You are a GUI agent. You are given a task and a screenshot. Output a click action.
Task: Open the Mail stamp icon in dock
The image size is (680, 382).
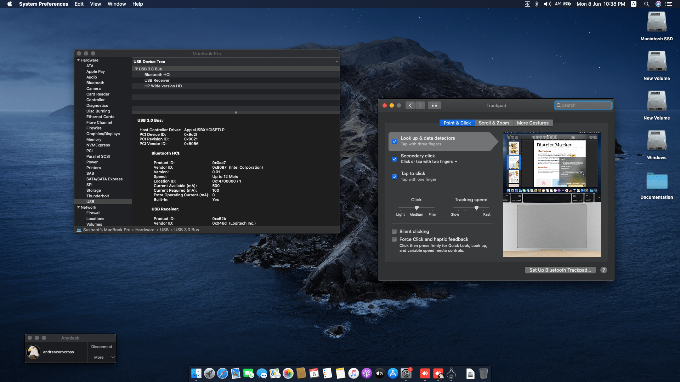click(x=236, y=374)
